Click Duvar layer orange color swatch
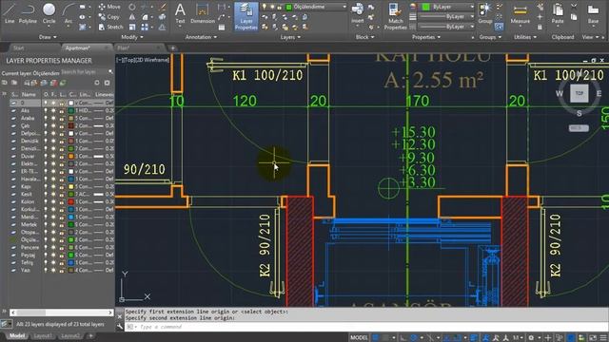 pos(71,156)
